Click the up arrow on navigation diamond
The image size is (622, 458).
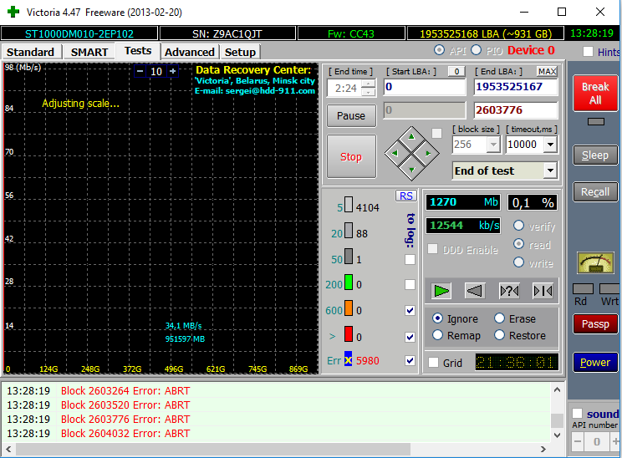(412, 137)
